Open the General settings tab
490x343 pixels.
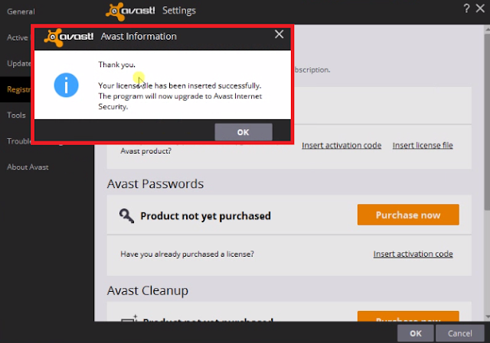point(21,11)
